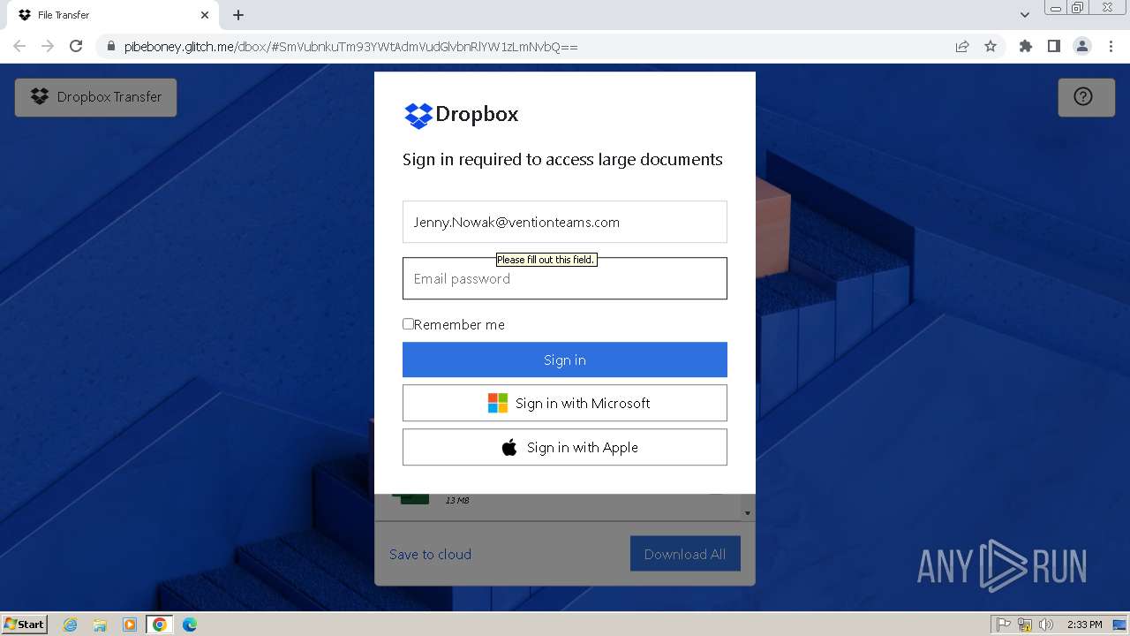Click the Dropbox logo in sign-in dialog
1130x636 pixels.
[x=461, y=115]
